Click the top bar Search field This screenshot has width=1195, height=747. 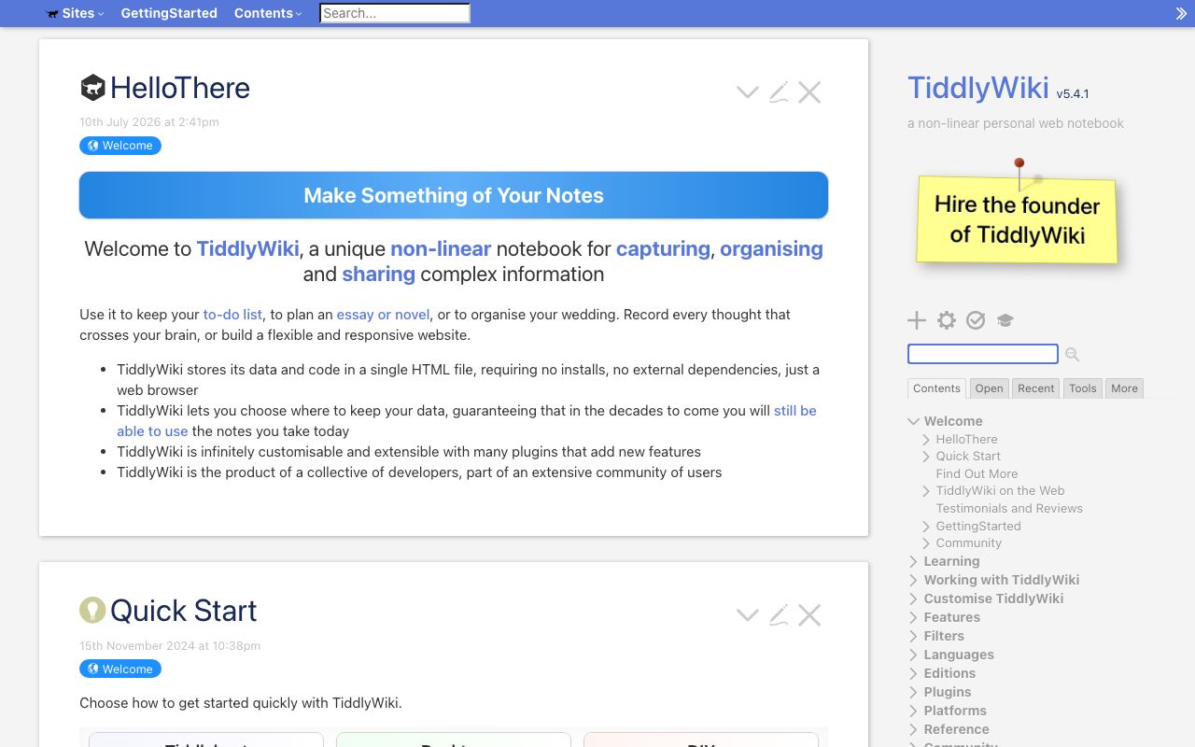tap(395, 13)
